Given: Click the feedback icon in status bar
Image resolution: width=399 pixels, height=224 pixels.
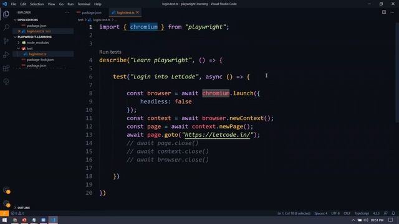Looking at the screenshot, I should point(386,213).
